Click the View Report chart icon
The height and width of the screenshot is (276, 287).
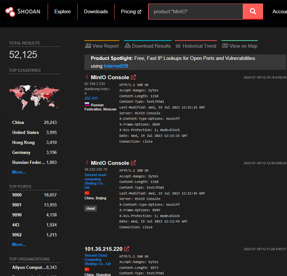(88, 46)
